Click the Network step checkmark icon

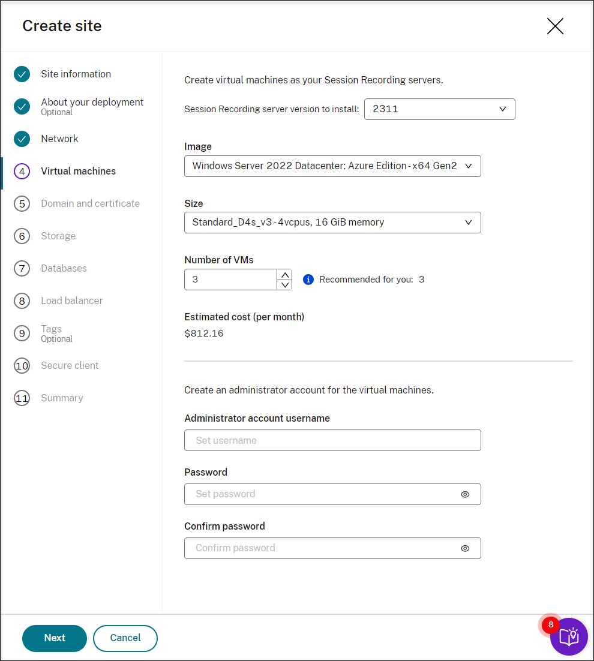pos(22,139)
